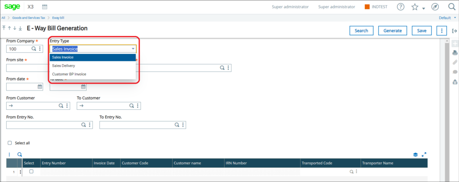This screenshot has width=459, height=182.
Task: Go to next record arrow
Action: tap(15, 28)
